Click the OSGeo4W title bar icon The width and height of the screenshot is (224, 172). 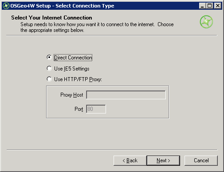pos(6,6)
